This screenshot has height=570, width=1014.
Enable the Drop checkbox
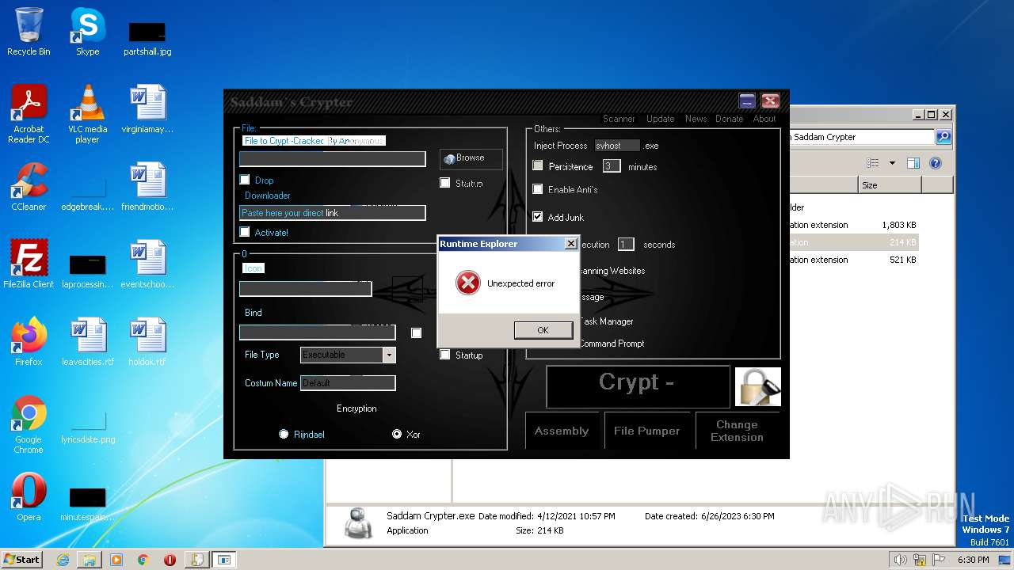click(245, 180)
